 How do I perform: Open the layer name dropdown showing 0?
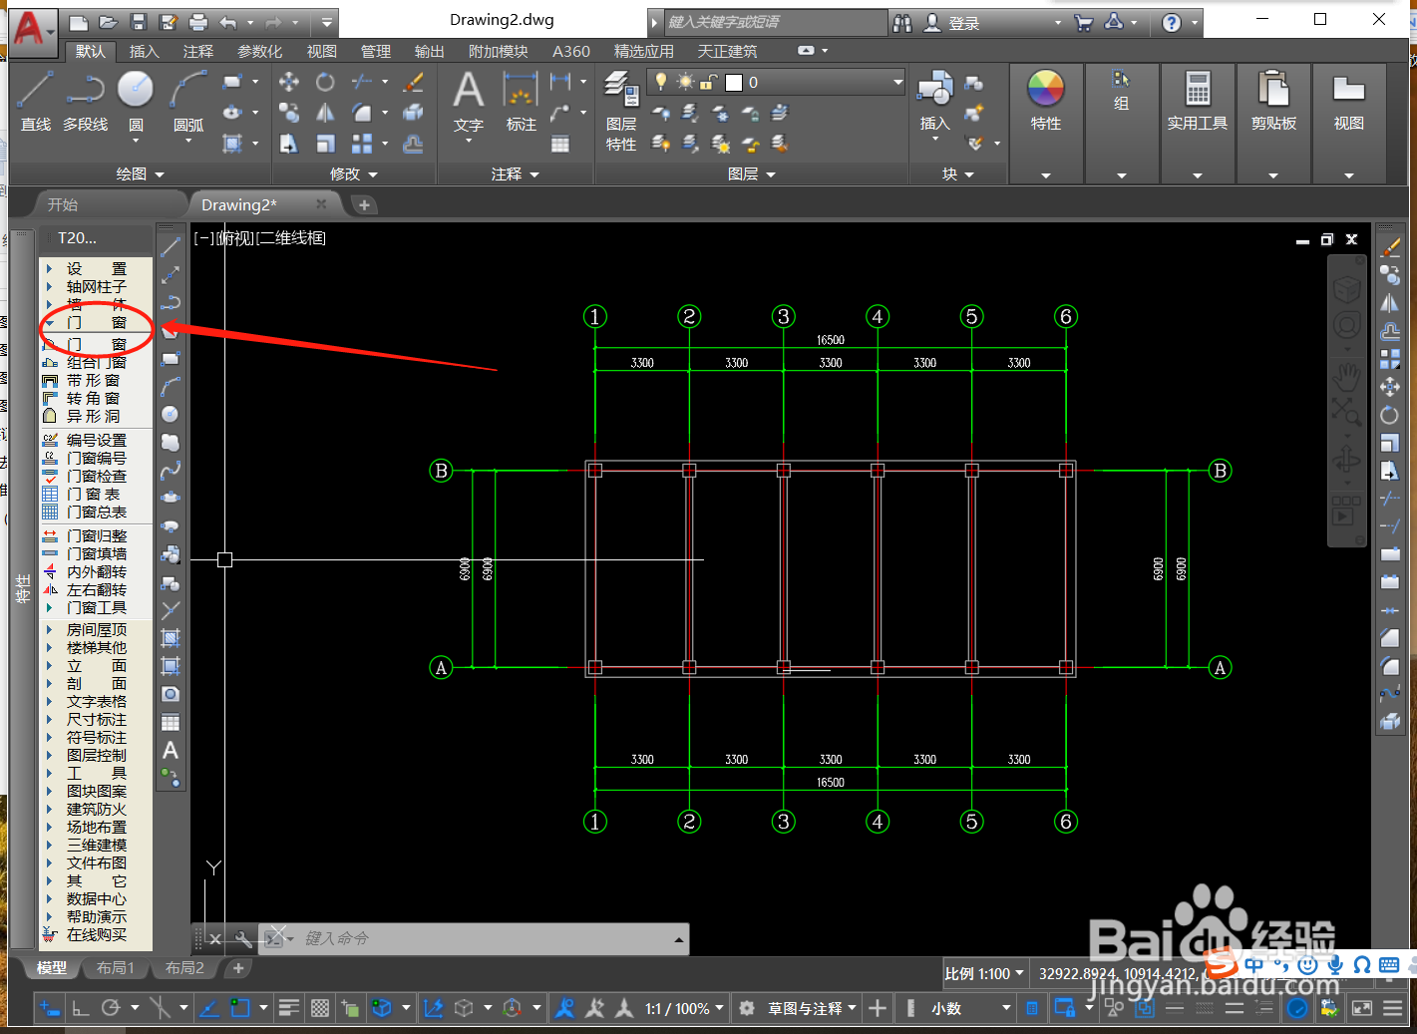pos(776,82)
